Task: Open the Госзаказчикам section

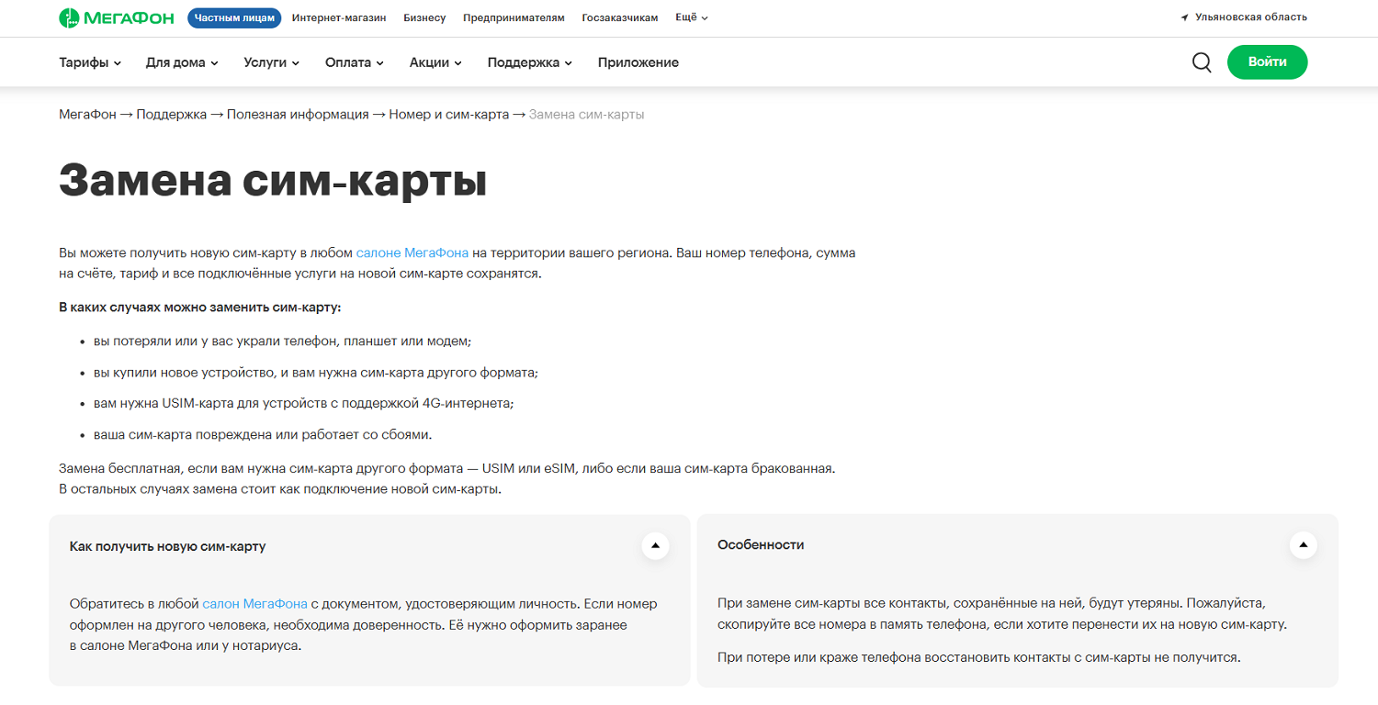Action: [620, 17]
